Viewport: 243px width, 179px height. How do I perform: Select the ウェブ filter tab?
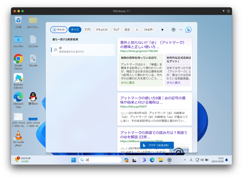coord(116,29)
